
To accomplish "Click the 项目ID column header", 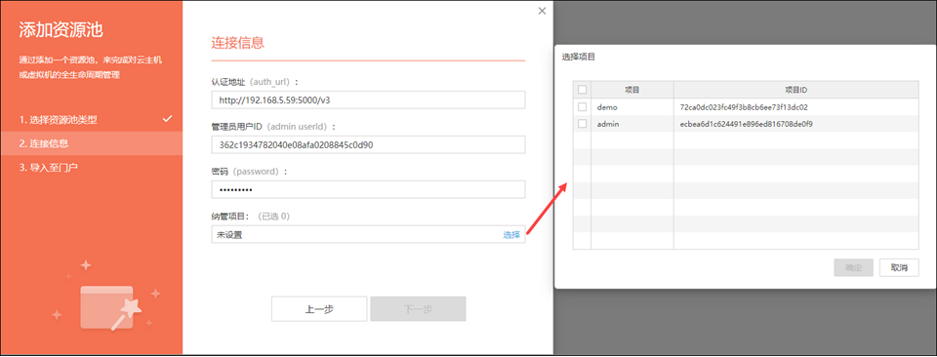I will tap(796, 90).
